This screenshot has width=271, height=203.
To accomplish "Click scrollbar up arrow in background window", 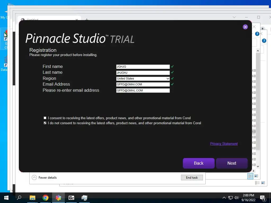I will coord(258,51).
